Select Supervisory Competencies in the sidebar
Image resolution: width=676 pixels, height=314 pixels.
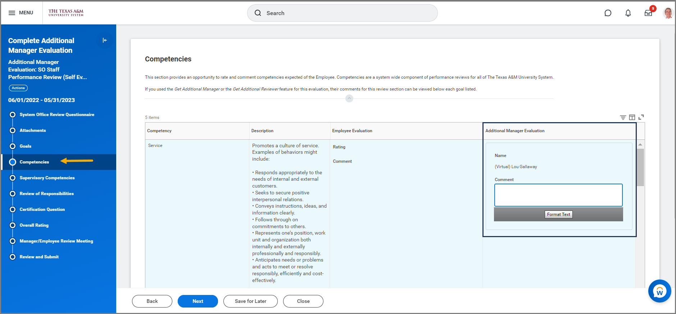tap(47, 178)
